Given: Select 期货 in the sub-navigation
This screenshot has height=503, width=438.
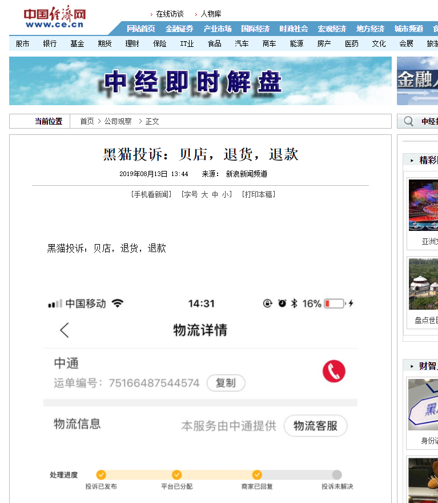Looking at the screenshot, I should click(x=105, y=43).
